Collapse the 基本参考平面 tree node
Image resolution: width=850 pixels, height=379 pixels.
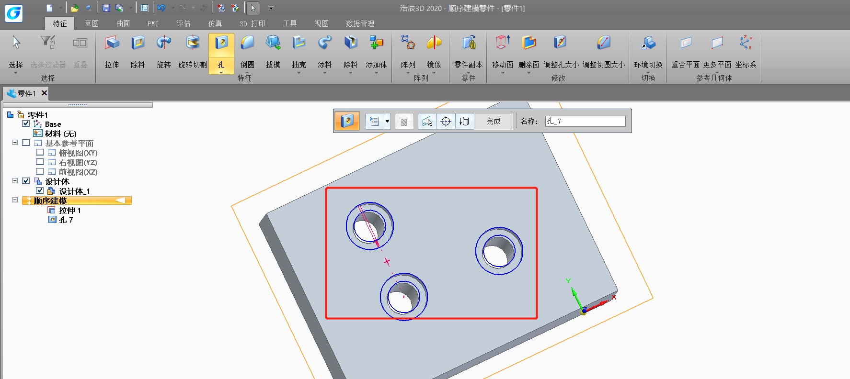pyautogui.click(x=15, y=143)
